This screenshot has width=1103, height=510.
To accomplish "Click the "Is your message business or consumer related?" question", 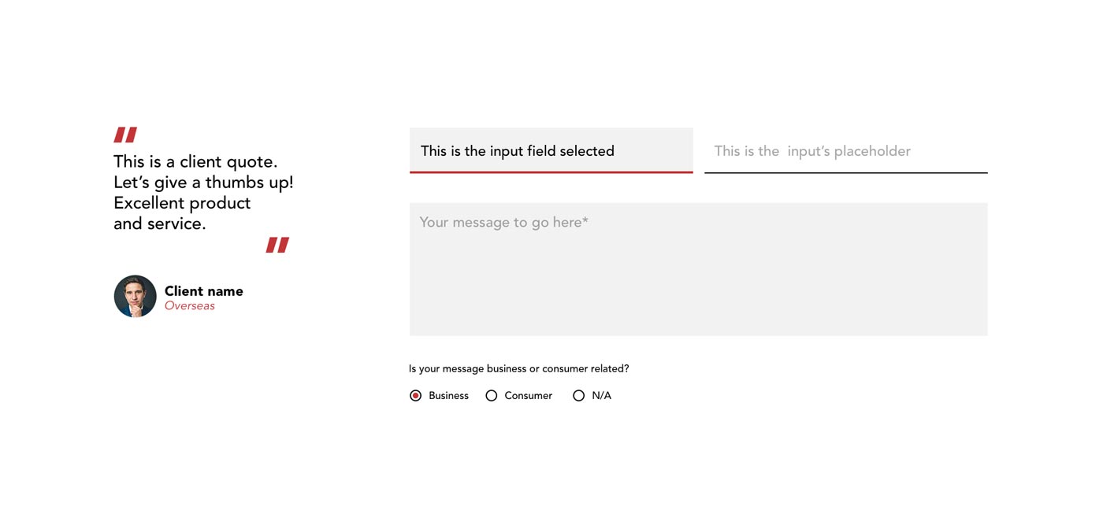I will [x=518, y=369].
